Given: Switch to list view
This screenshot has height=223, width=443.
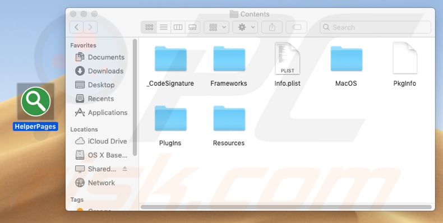Looking at the screenshot, I should pos(164,27).
